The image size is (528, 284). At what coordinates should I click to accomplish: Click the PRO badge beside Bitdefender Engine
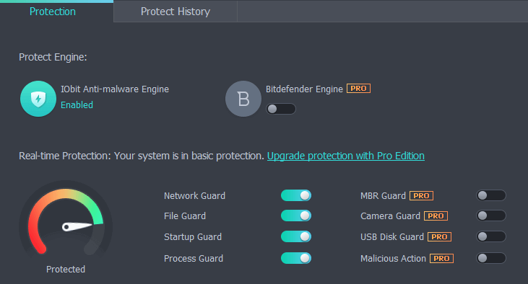(x=358, y=89)
